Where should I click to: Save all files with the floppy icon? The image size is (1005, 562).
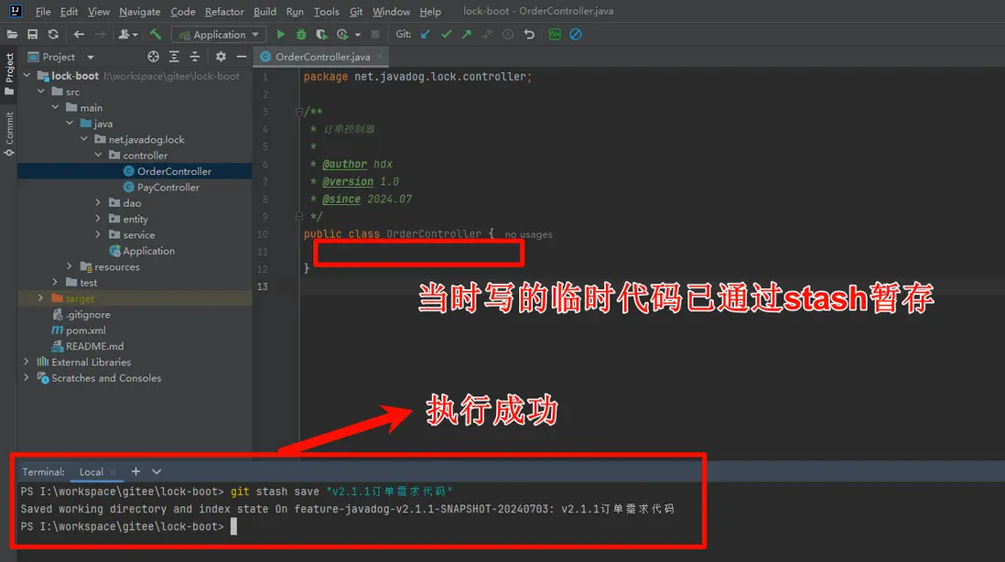click(x=32, y=35)
